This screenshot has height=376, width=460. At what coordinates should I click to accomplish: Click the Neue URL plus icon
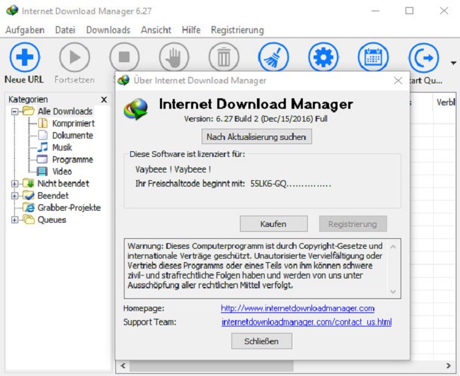25,57
